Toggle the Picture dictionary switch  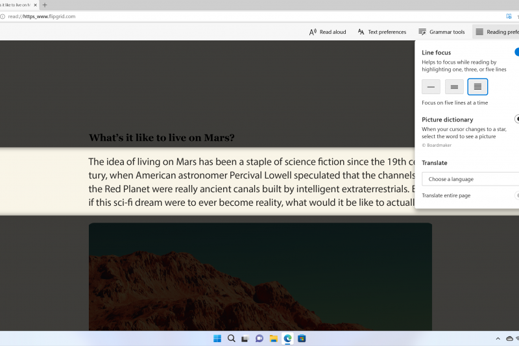tap(516, 119)
